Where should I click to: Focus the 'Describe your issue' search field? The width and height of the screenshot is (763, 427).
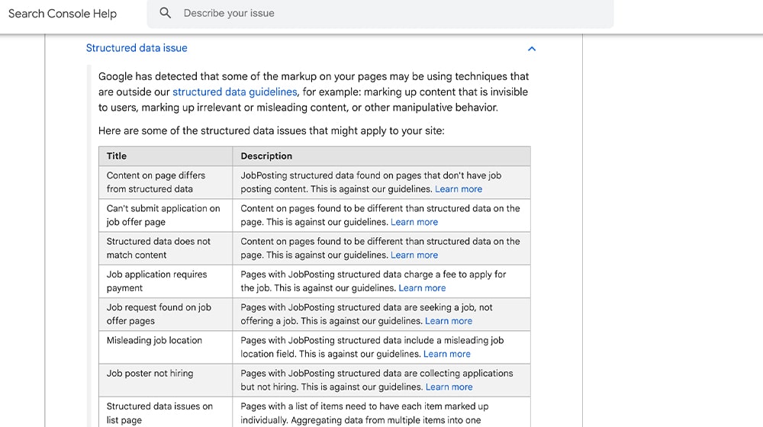(380, 13)
